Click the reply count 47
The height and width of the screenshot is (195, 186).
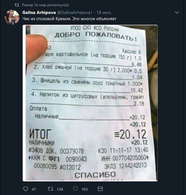tap(34, 189)
